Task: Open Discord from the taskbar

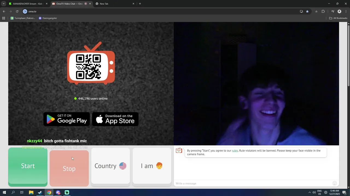Action: tap(58, 192)
